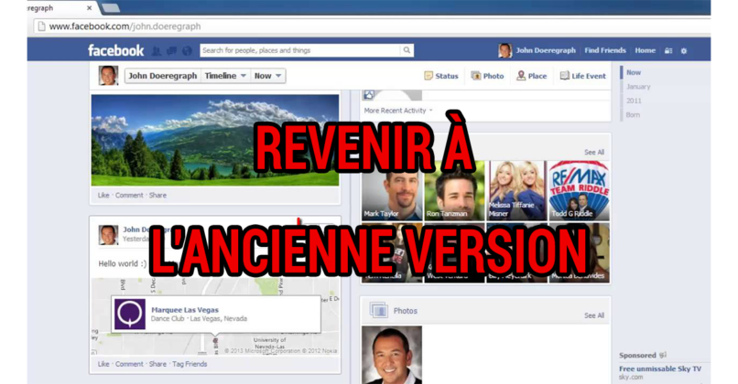Open Ron Tanzman friend thumbnail
Image resolution: width=738 pixels, height=384 pixels.
click(454, 190)
